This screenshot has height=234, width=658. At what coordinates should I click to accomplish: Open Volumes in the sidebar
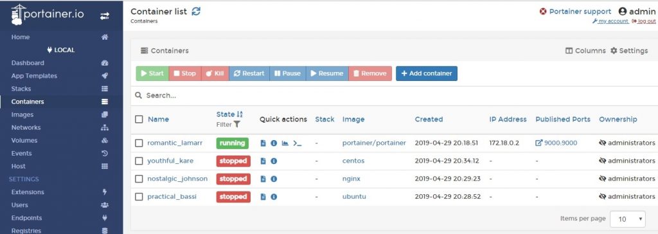tap(24, 140)
